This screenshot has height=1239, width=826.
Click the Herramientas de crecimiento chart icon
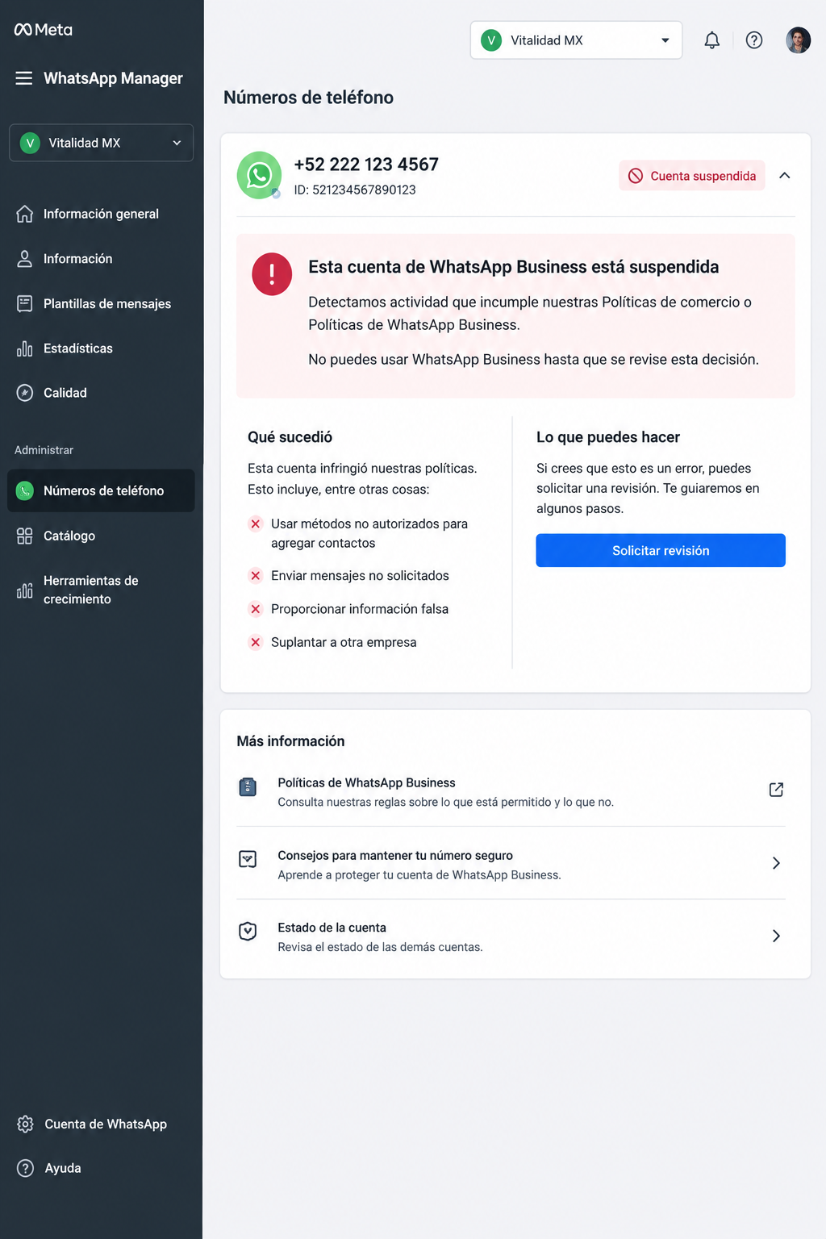pos(25,590)
